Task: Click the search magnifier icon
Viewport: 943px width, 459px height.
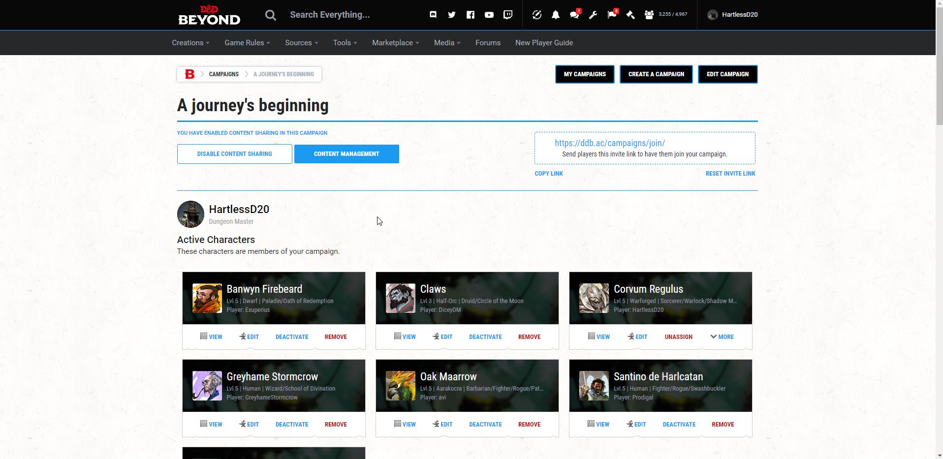Action: pyautogui.click(x=270, y=15)
